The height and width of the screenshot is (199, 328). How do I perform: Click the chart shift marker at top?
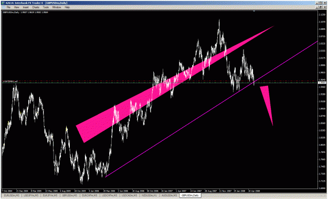[x=254, y=11]
